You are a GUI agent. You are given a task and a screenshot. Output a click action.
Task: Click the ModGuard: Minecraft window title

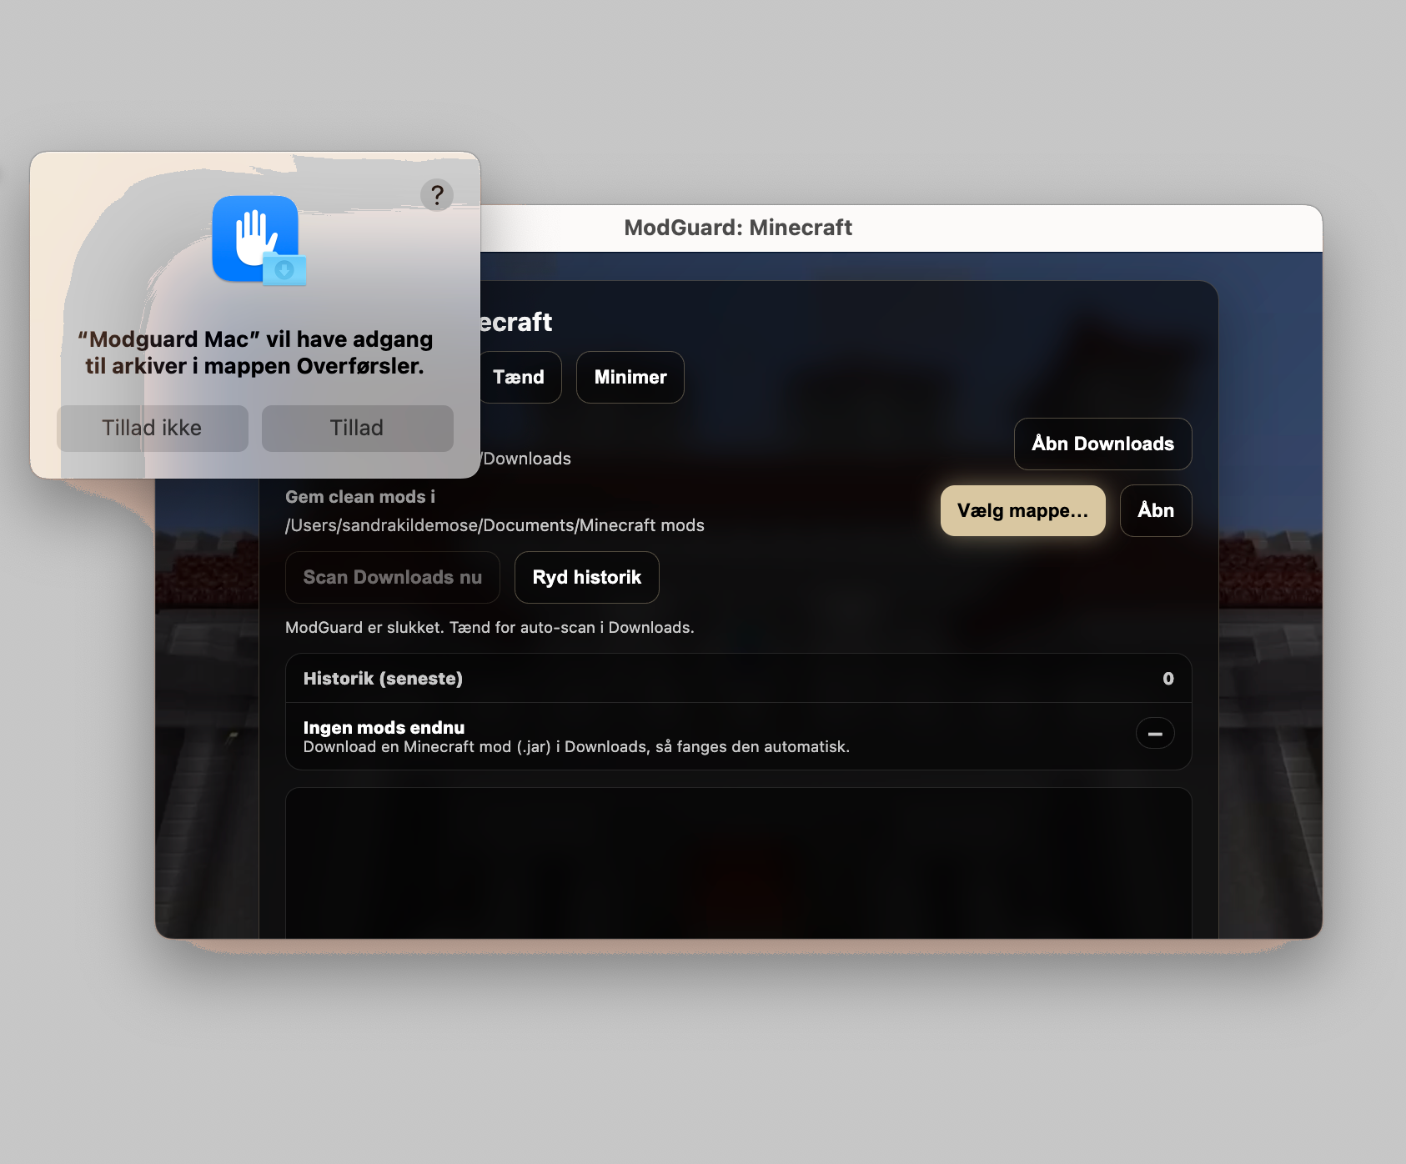pyautogui.click(x=738, y=228)
